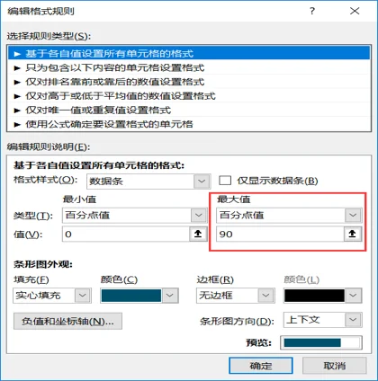Select rule type 使用公式确定要设置格式的单元格
378x381 pixels.
[x=189, y=124]
